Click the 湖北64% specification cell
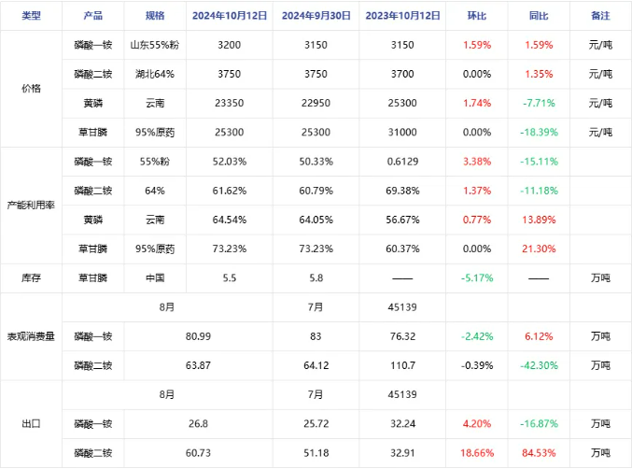The image size is (632, 469). tap(155, 74)
